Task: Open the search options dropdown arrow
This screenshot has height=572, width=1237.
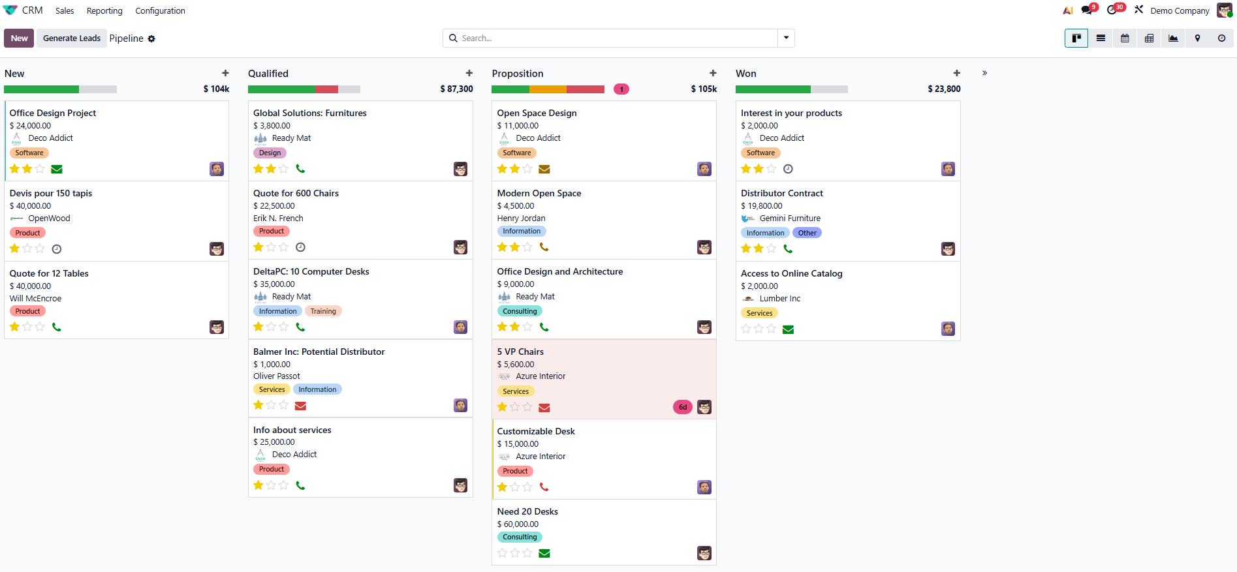Action: click(x=786, y=38)
